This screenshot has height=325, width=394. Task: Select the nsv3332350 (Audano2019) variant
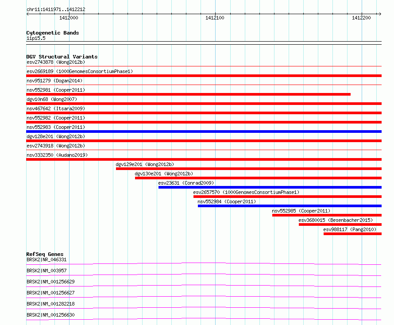[57, 155]
